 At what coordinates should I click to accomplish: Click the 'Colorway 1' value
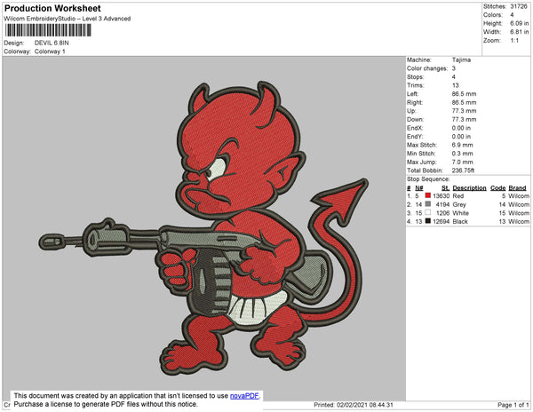point(50,51)
